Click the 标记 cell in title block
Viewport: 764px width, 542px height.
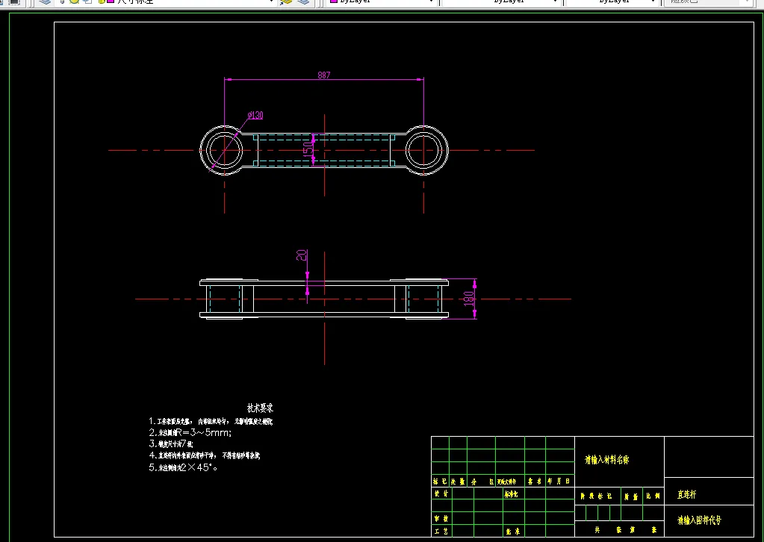440,481
